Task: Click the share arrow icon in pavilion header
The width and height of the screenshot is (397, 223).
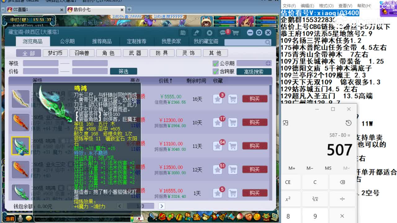Action: [196, 33]
